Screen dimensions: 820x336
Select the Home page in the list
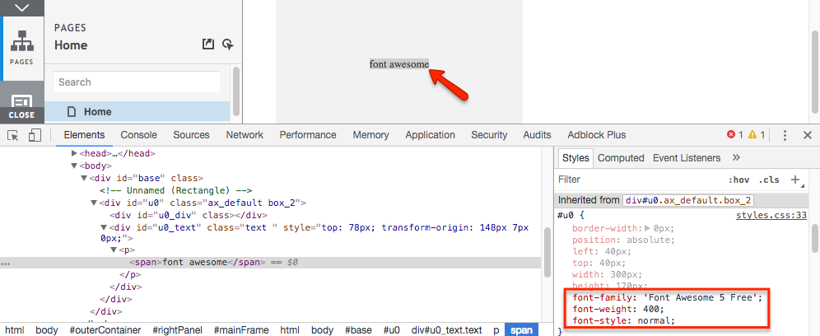(x=97, y=112)
